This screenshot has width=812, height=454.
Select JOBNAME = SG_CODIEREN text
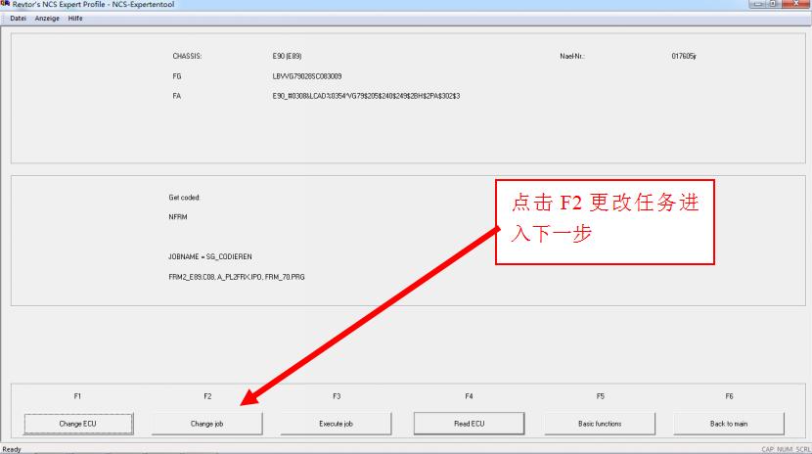(x=210, y=256)
